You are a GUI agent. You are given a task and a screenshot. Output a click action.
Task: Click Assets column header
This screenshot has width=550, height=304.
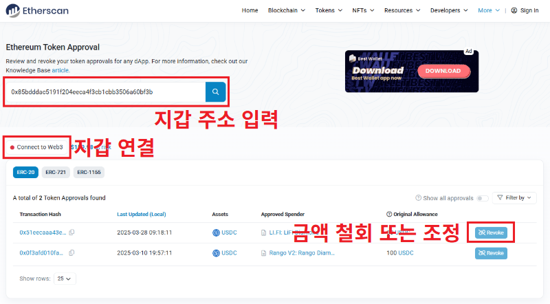pyautogui.click(x=220, y=214)
